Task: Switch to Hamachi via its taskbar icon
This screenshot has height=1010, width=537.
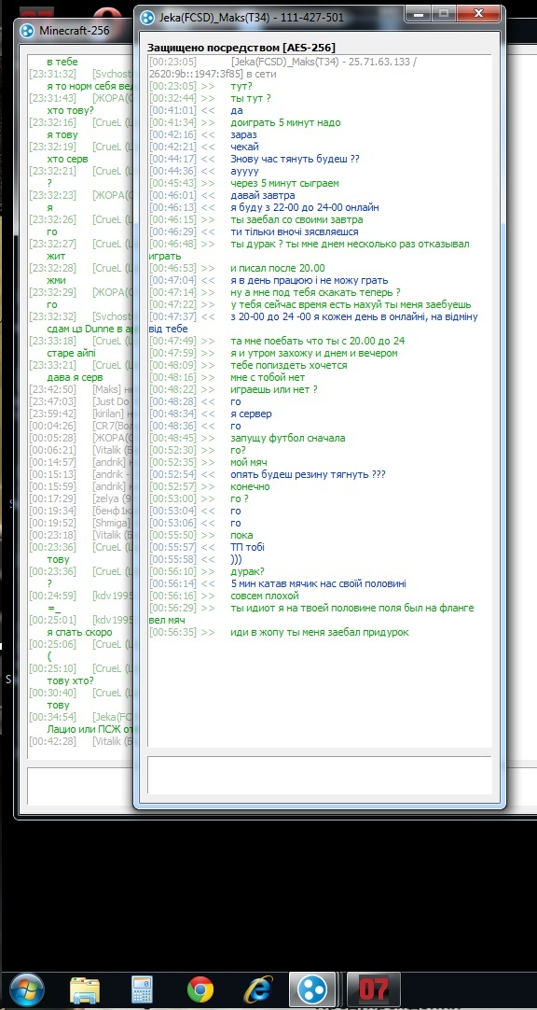Action: tap(312, 990)
